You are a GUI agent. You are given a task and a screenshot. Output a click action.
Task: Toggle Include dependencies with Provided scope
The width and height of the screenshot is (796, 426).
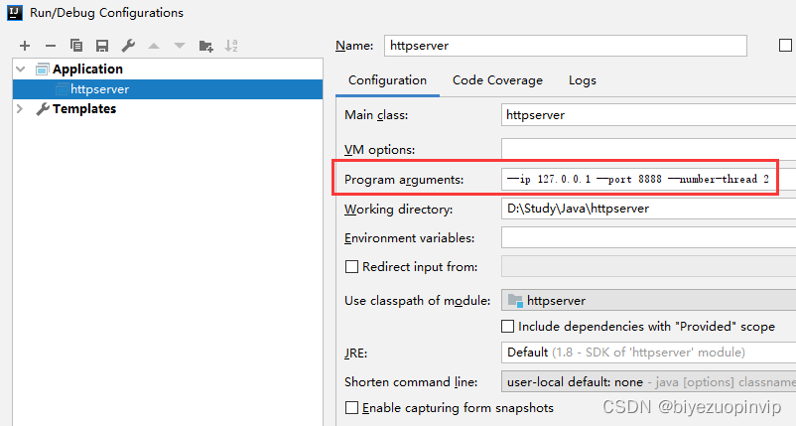click(507, 326)
